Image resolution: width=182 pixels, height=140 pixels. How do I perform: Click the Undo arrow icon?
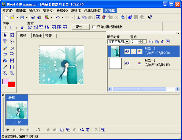tap(58, 18)
